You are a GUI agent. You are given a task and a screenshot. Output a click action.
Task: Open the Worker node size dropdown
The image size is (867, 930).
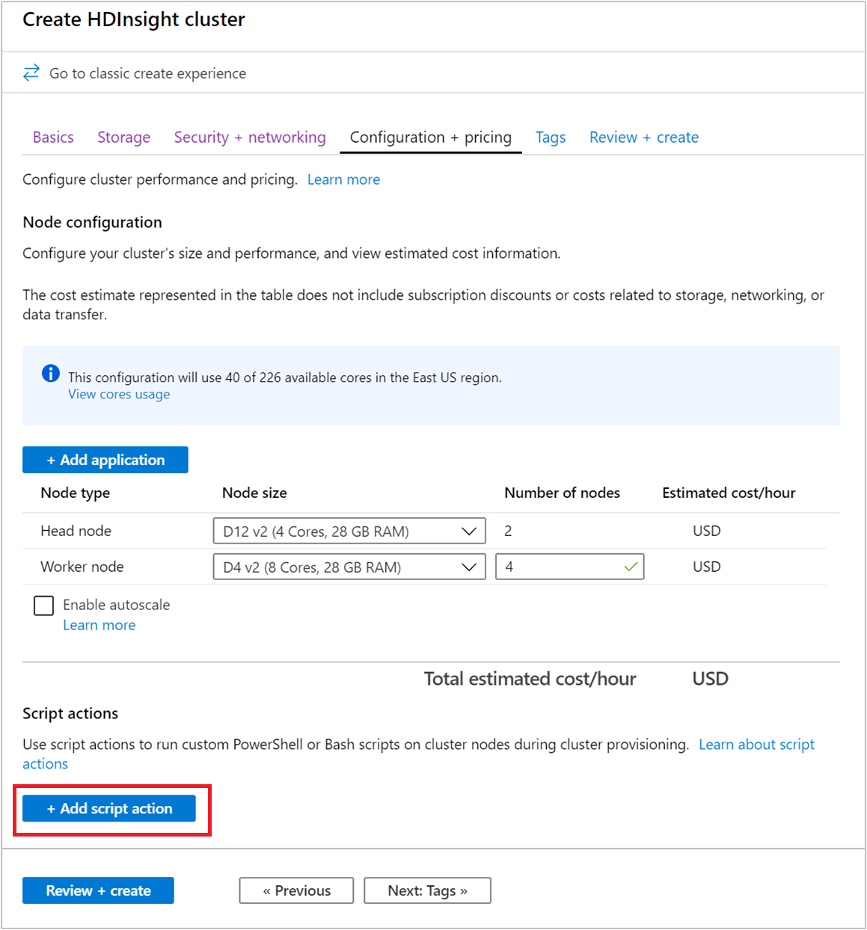tap(349, 567)
